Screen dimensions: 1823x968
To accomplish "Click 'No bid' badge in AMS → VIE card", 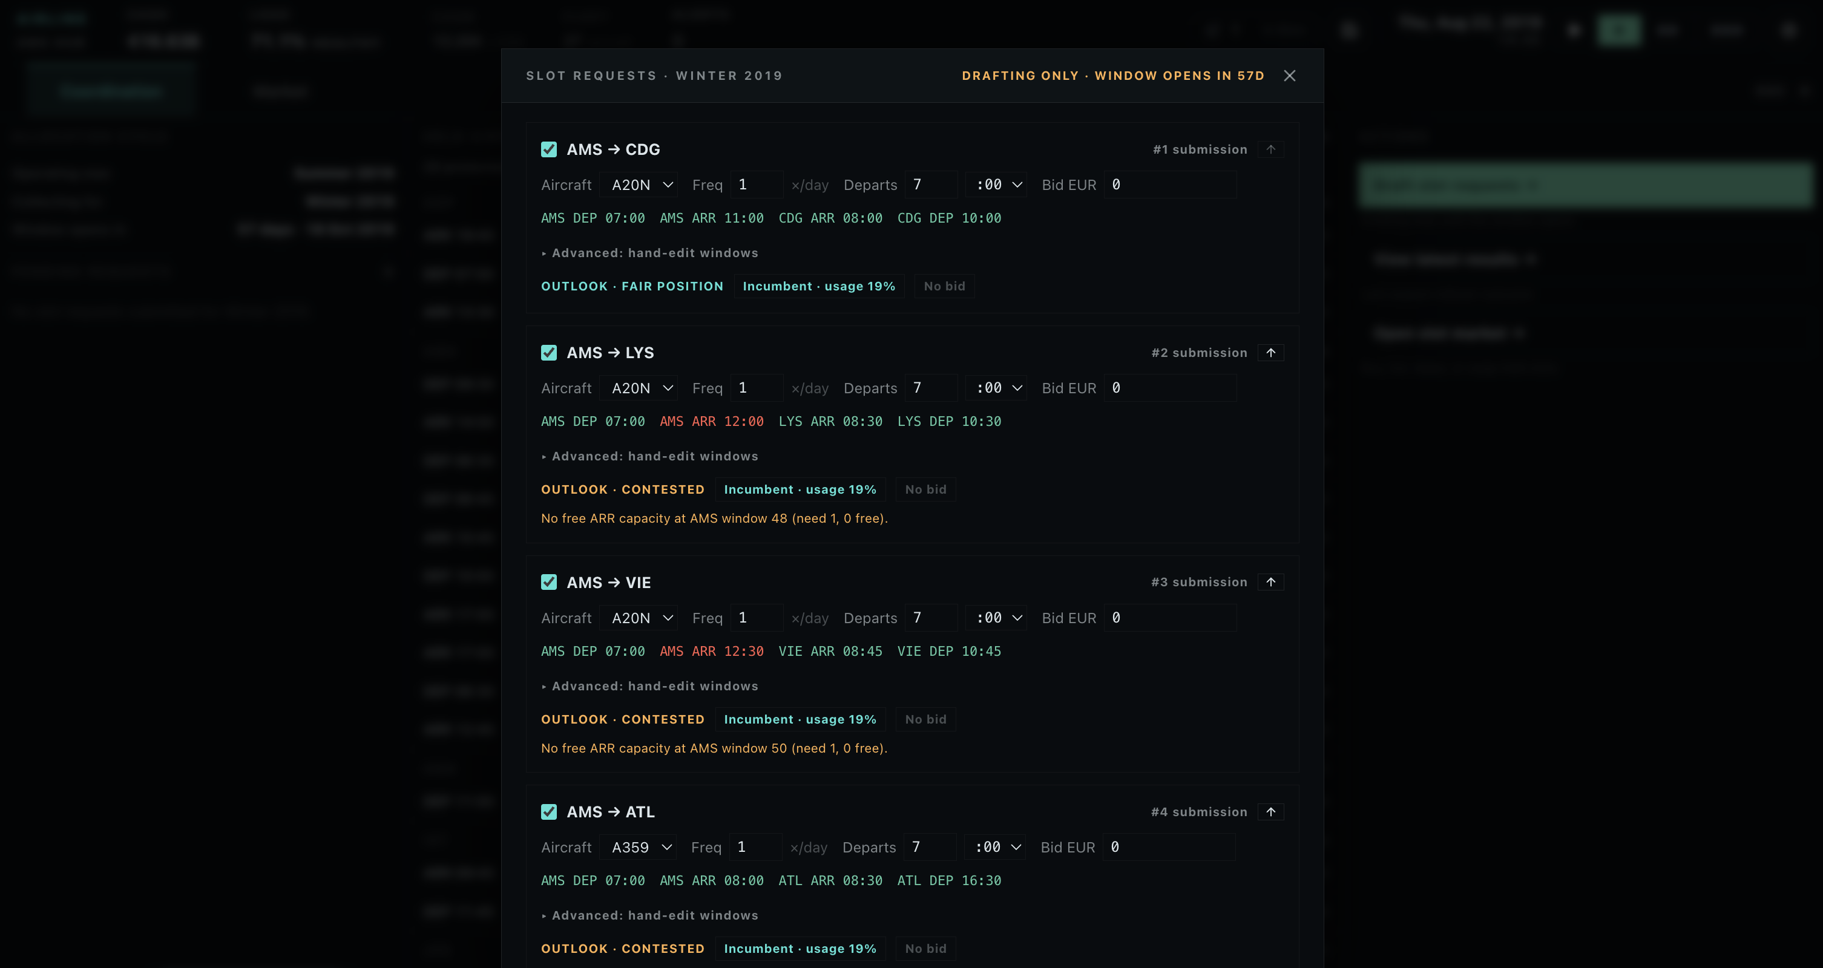I will pos(925,719).
